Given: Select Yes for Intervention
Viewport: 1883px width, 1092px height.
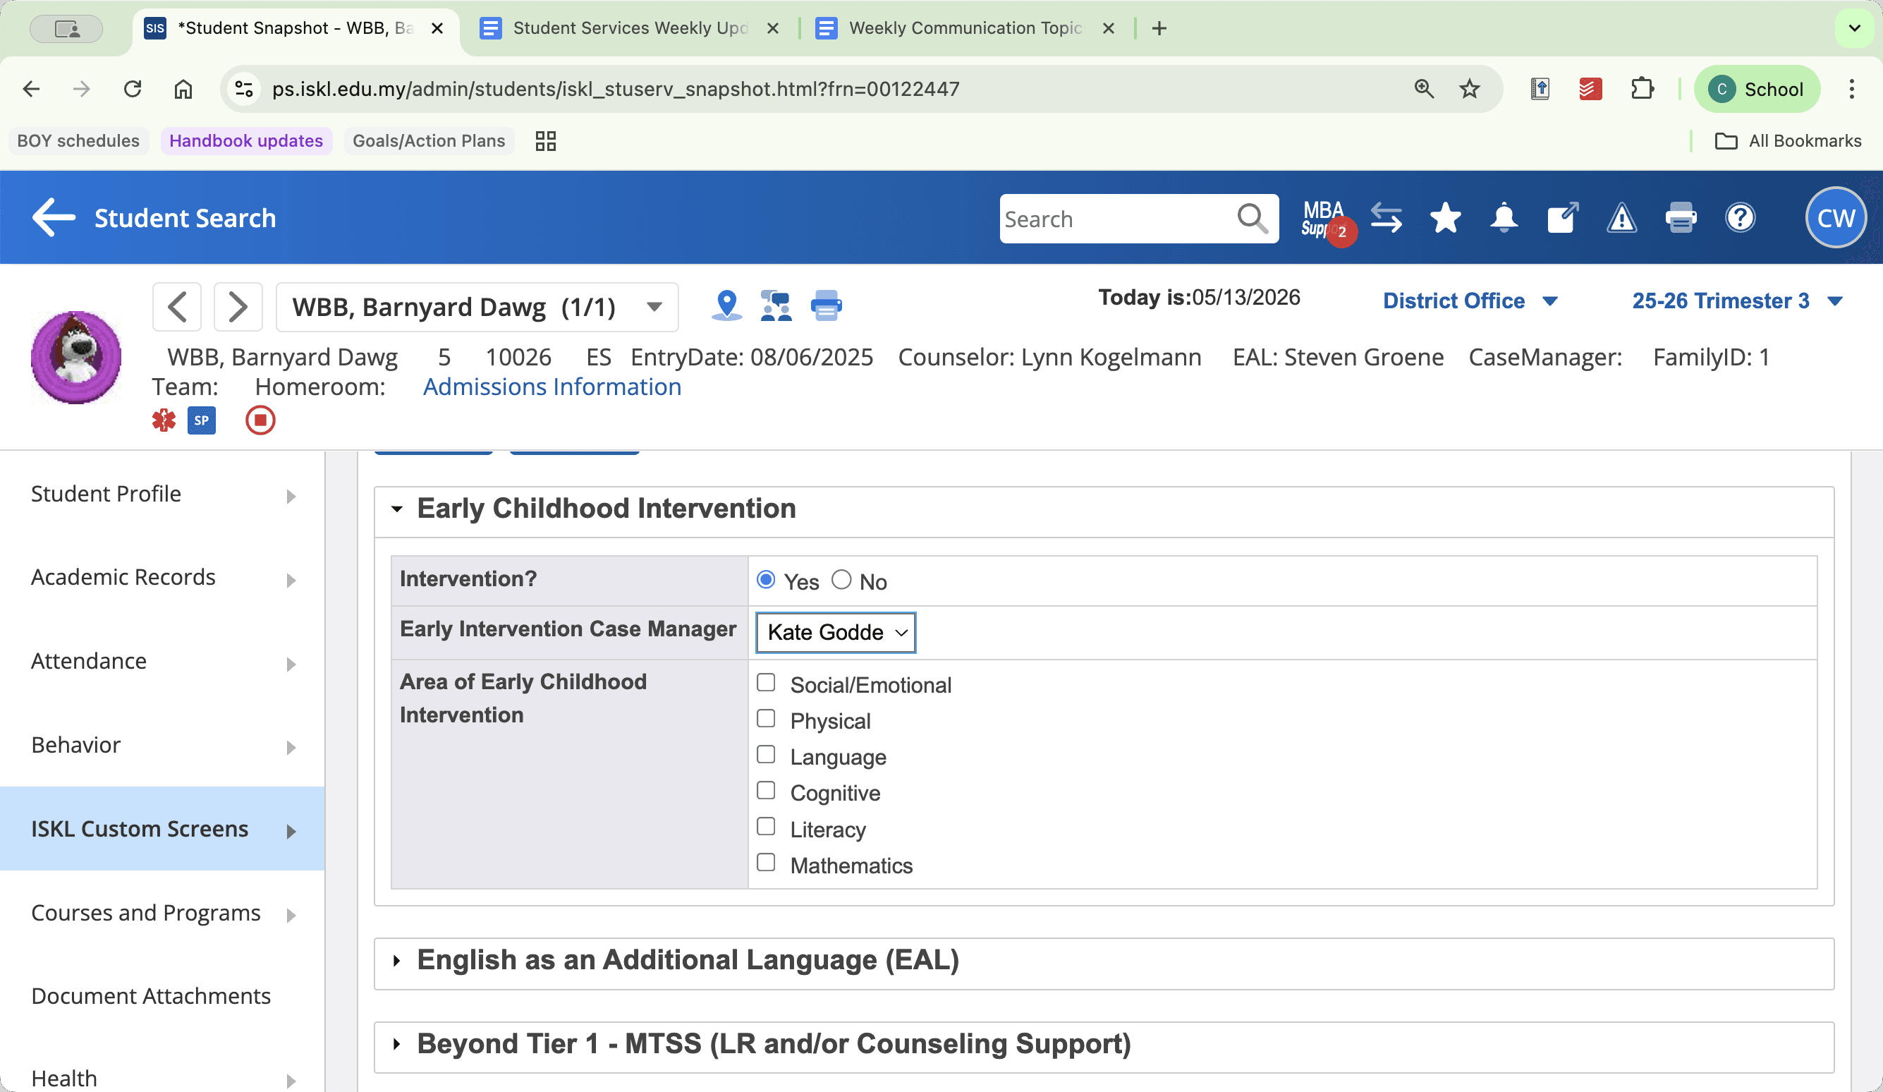Looking at the screenshot, I should click(x=765, y=580).
